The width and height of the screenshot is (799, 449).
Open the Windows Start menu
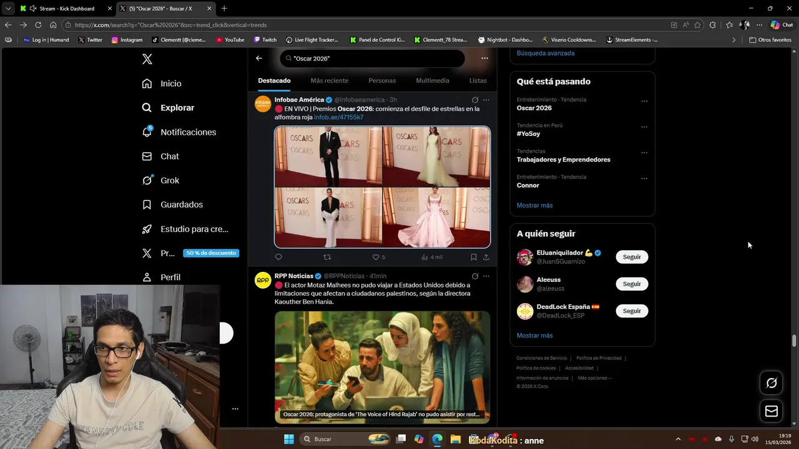pos(289,439)
